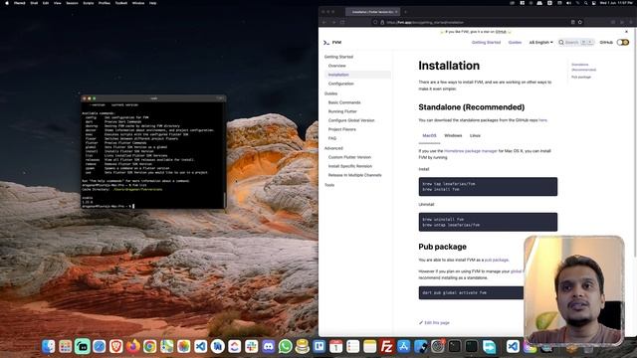Dismiss the GitHub star banner

pos(626,31)
